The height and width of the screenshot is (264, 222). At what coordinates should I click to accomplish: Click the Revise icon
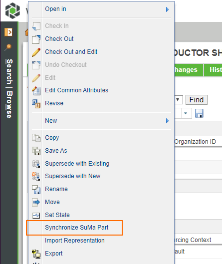pos(36,103)
